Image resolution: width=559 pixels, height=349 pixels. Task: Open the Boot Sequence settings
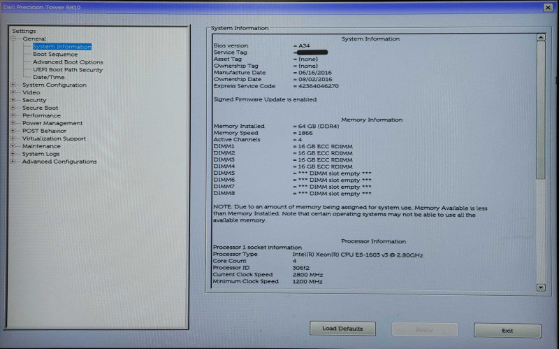[x=55, y=55]
